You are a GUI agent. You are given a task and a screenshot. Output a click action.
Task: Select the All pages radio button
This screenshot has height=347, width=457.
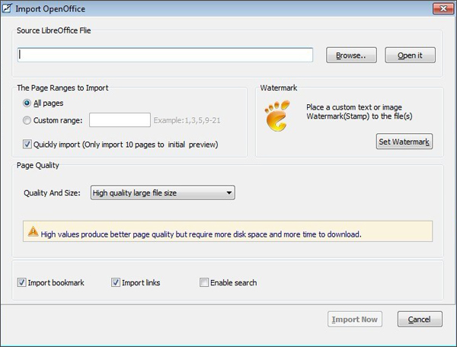click(x=27, y=103)
